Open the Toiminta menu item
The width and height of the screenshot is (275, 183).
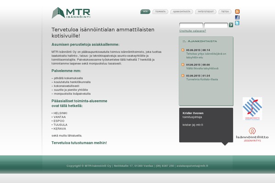[160, 12]
